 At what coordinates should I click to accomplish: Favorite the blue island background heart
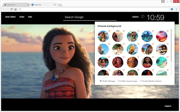(x=153, y=31)
